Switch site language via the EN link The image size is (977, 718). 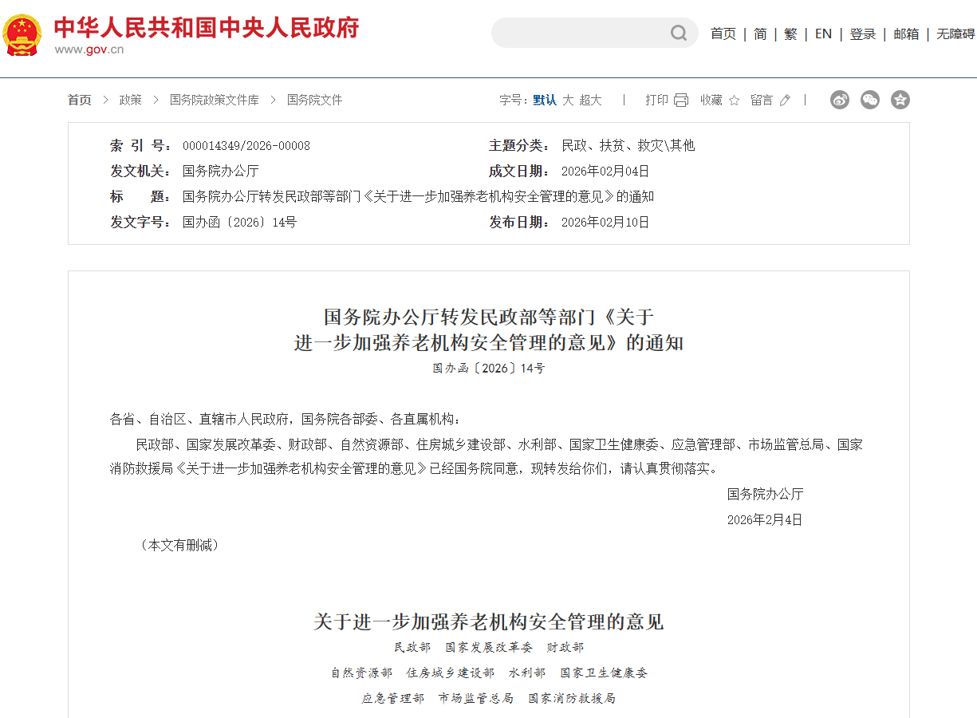823,34
